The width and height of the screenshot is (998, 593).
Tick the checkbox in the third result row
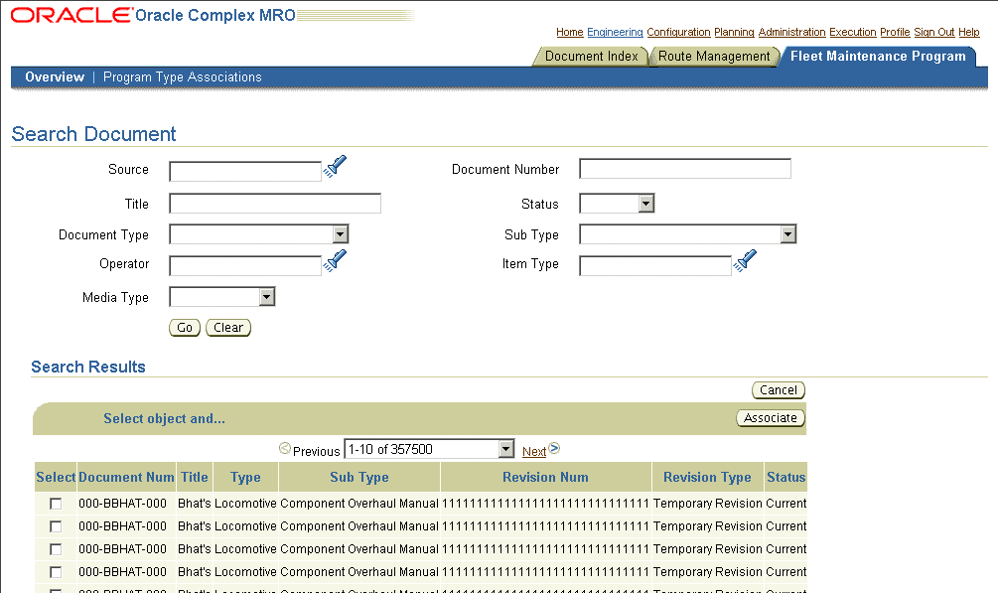[56, 549]
